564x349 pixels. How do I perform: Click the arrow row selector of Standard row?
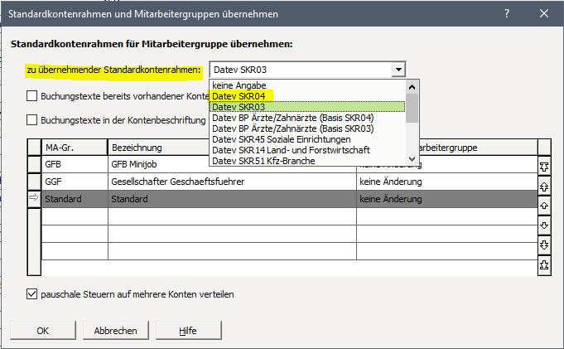(34, 198)
